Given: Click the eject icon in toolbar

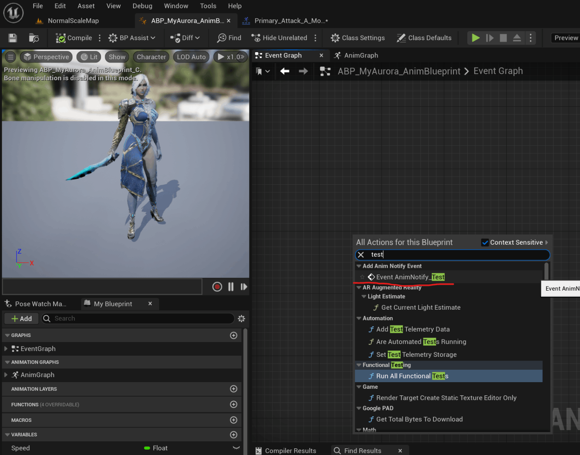Looking at the screenshot, I should [517, 38].
